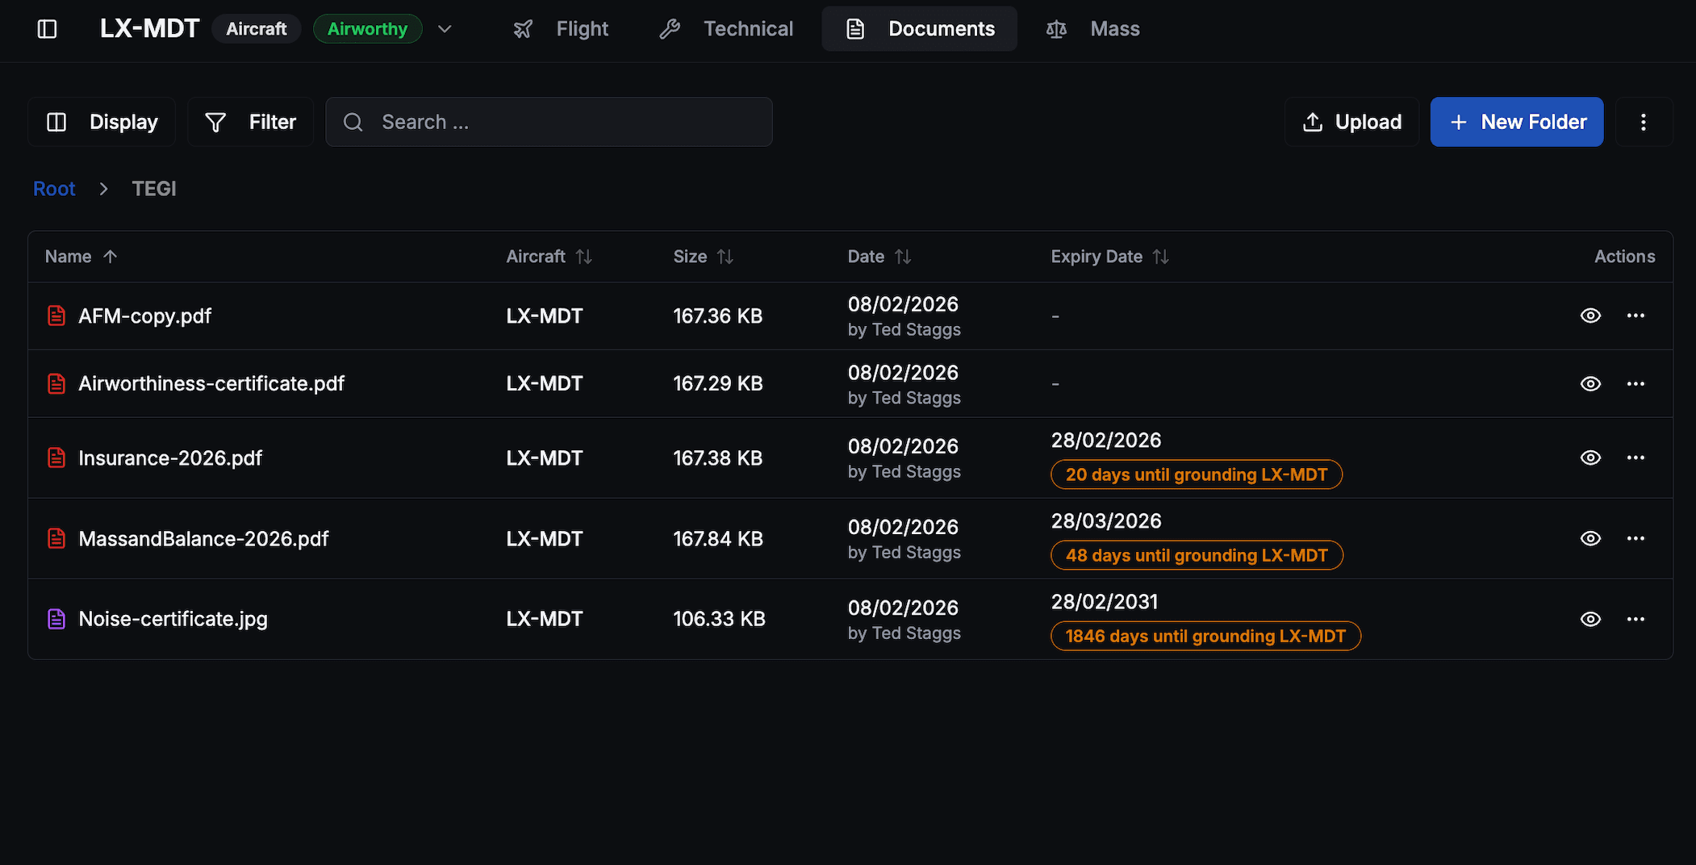Open preview for Noise-certificate.jpg

(x=1589, y=618)
